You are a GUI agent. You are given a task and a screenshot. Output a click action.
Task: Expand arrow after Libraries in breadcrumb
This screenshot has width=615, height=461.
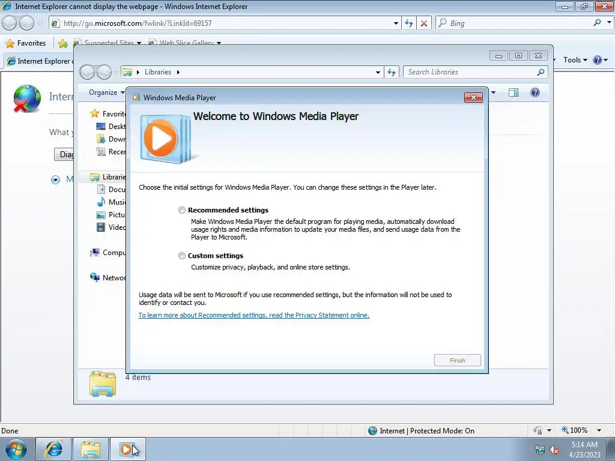pyautogui.click(x=178, y=72)
